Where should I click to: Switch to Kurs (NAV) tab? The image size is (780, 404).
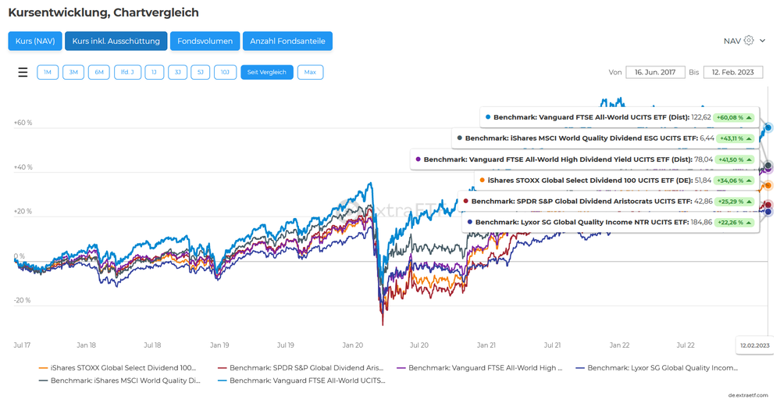click(x=35, y=41)
